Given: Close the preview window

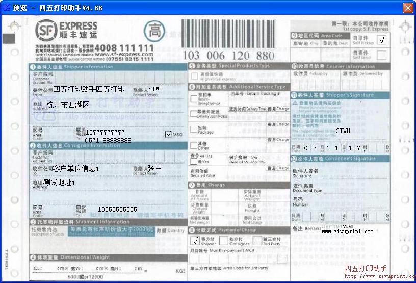Looking at the screenshot, I should coord(408,8).
